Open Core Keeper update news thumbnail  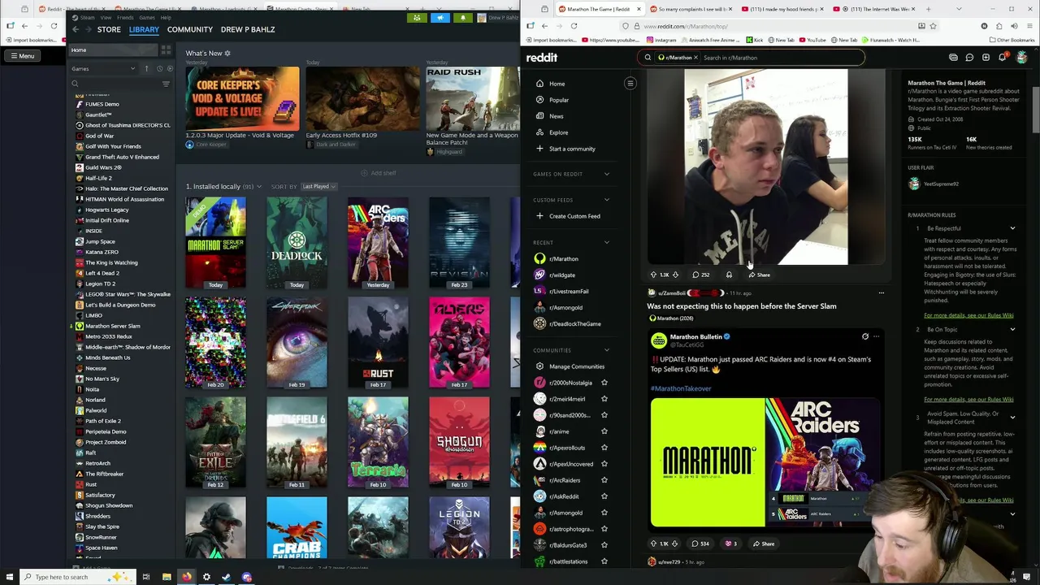pyautogui.click(x=242, y=98)
